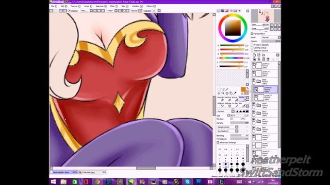Viewport: 330px width, 185px height.
Task: Toggle the color wheel panel icon
Action: coord(219,11)
